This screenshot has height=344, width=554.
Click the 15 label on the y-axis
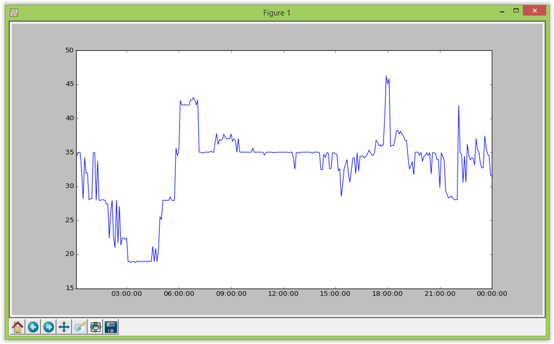(69, 288)
